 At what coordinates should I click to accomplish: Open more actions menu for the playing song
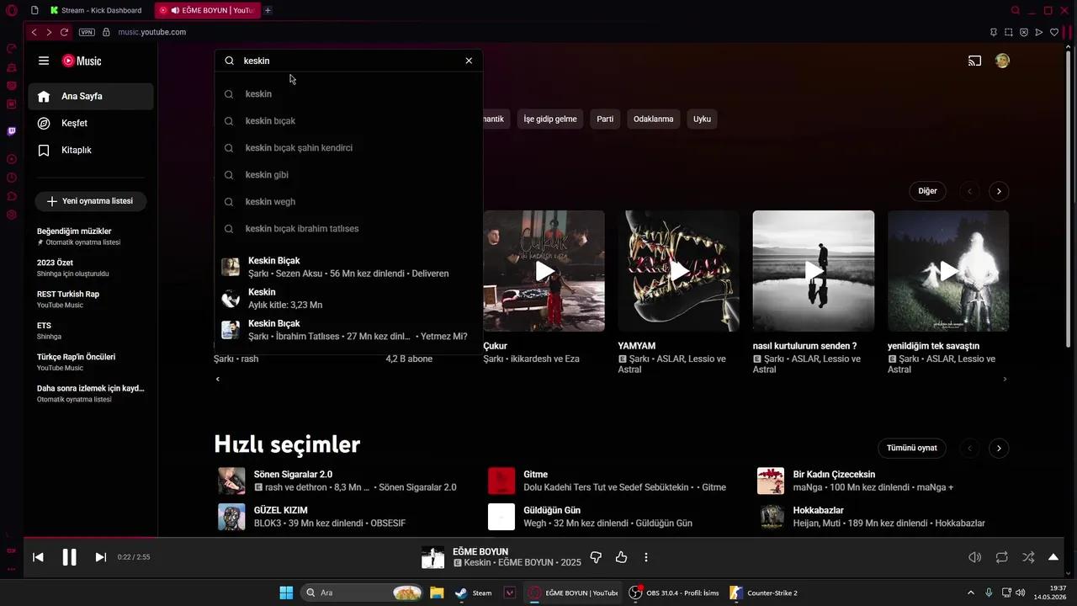[x=646, y=557]
